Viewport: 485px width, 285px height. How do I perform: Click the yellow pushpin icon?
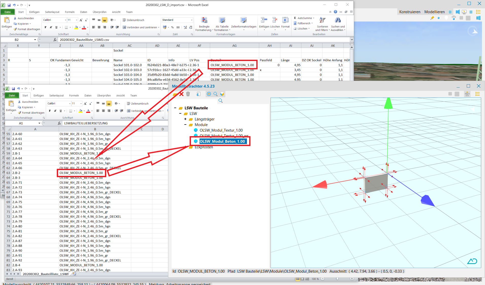coord(432,18)
